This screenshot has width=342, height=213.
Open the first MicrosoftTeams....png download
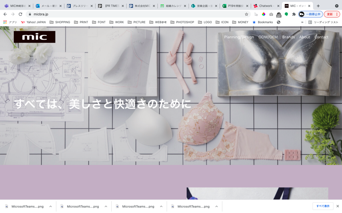click(x=25, y=206)
